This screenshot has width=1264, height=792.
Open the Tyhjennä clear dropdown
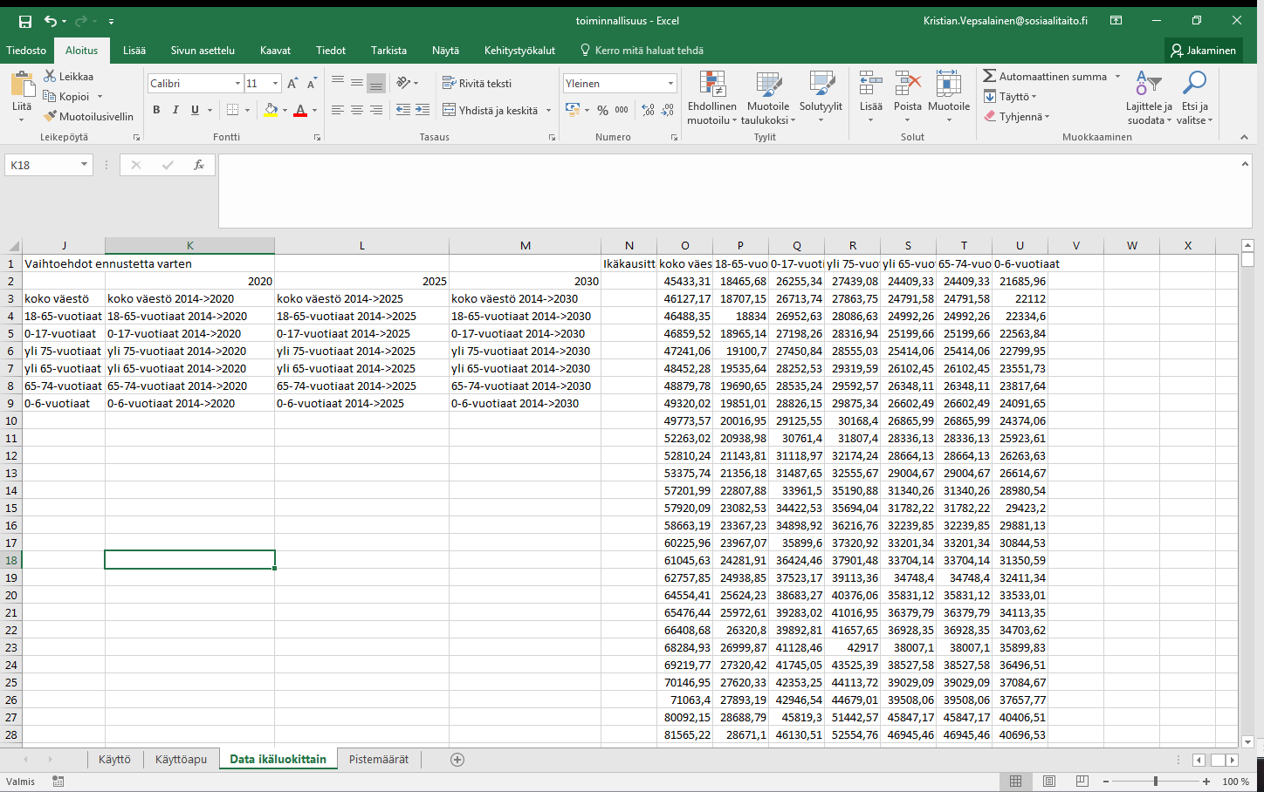click(x=1017, y=116)
